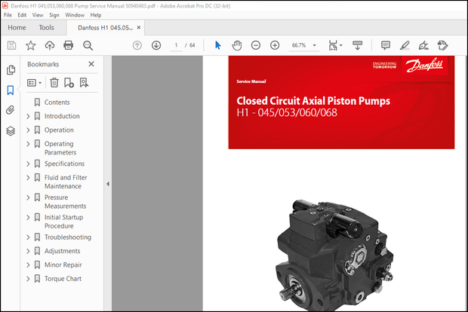Zoom in with plus button
This screenshot has width=468, height=312.
(275, 45)
